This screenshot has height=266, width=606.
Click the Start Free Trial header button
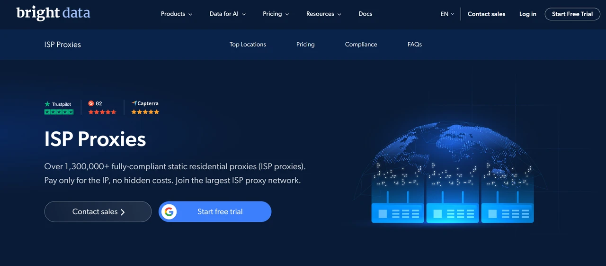572,14
